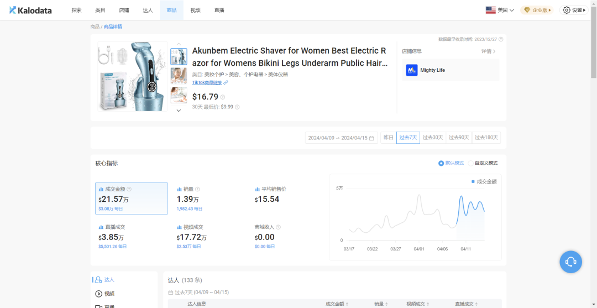Screen dimensions: 597x308
Task: Click the $17.72万 视频成交 value
Action: tap(191, 238)
